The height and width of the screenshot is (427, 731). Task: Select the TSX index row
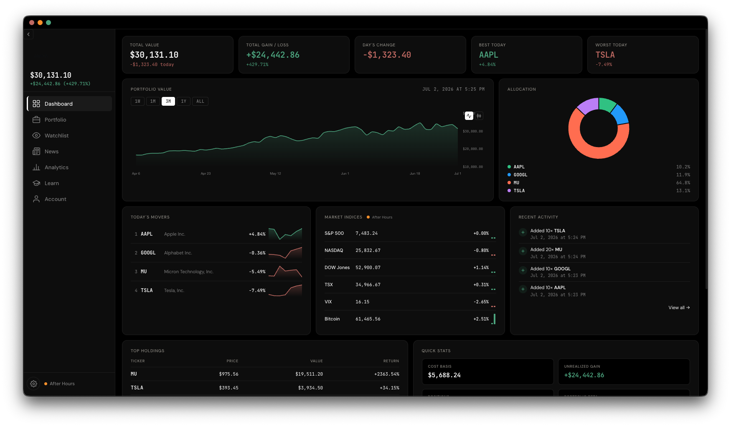point(410,285)
